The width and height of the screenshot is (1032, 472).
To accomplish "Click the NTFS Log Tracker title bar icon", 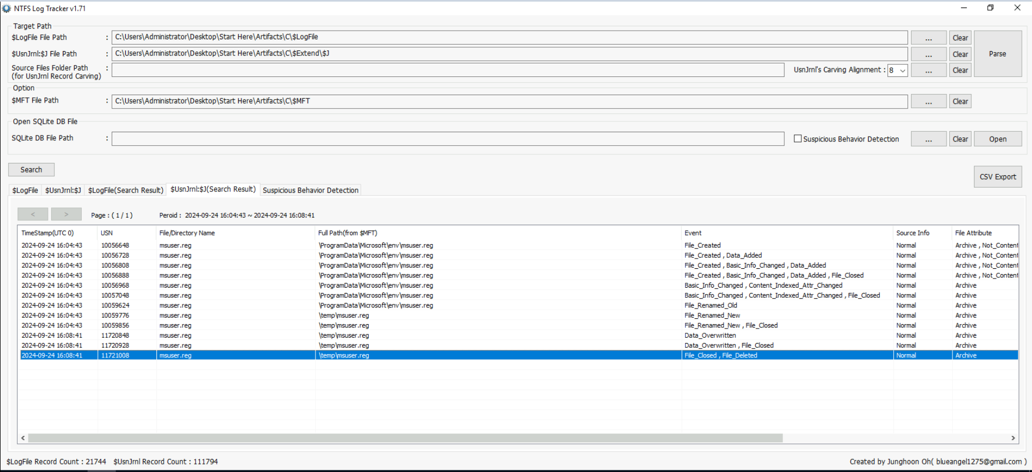I will [x=6, y=9].
